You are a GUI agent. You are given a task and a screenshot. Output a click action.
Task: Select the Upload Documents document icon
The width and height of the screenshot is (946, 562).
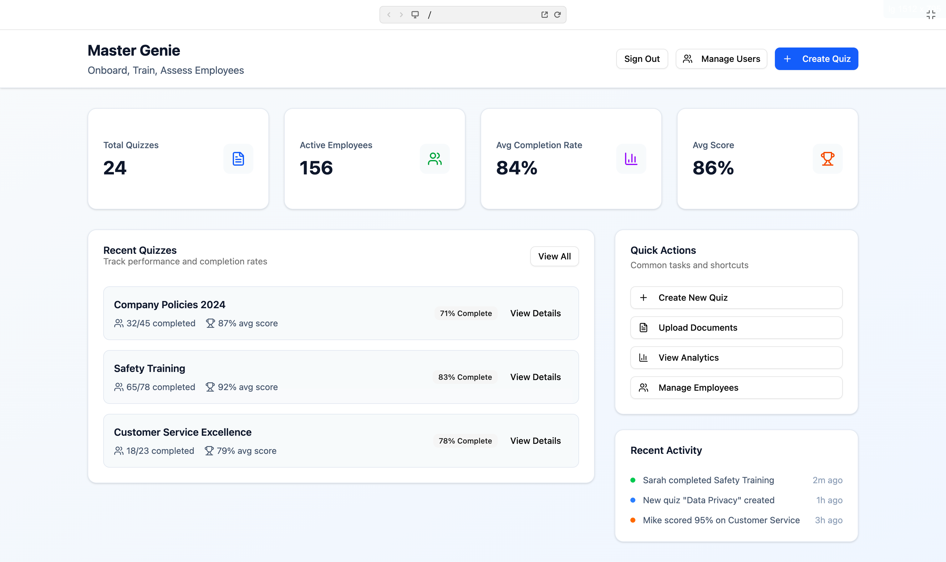pyautogui.click(x=643, y=327)
